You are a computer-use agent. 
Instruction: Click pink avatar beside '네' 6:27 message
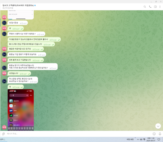(4, 28)
